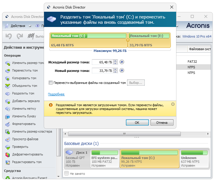Increase new volume size with up arrow

coord(115,70)
